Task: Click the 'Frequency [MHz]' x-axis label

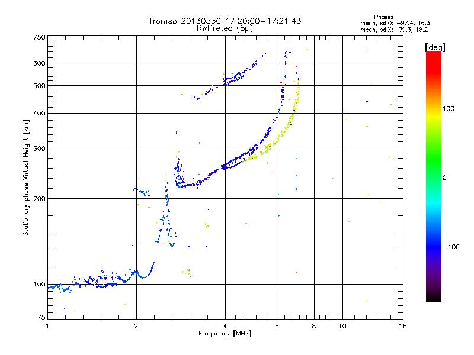Action: pyautogui.click(x=225, y=333)
